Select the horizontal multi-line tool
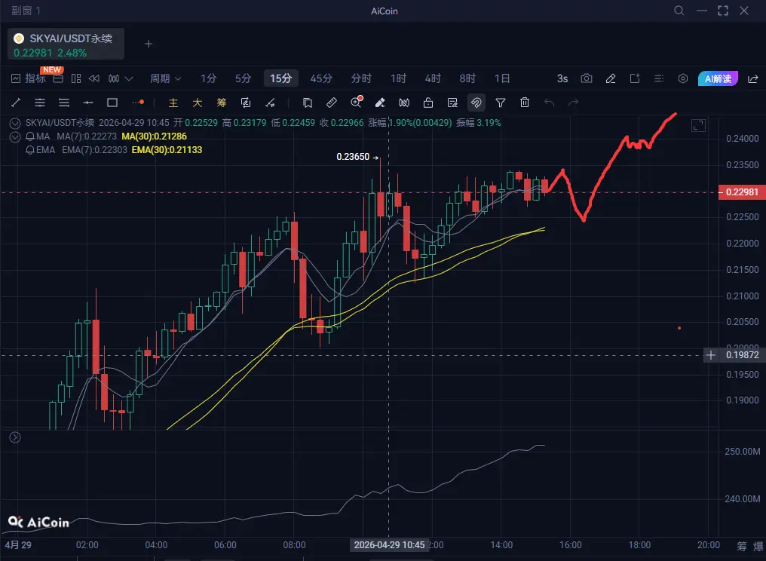This screenshot has width=766, height=561. pyautogui.click(x=64, y=103)
